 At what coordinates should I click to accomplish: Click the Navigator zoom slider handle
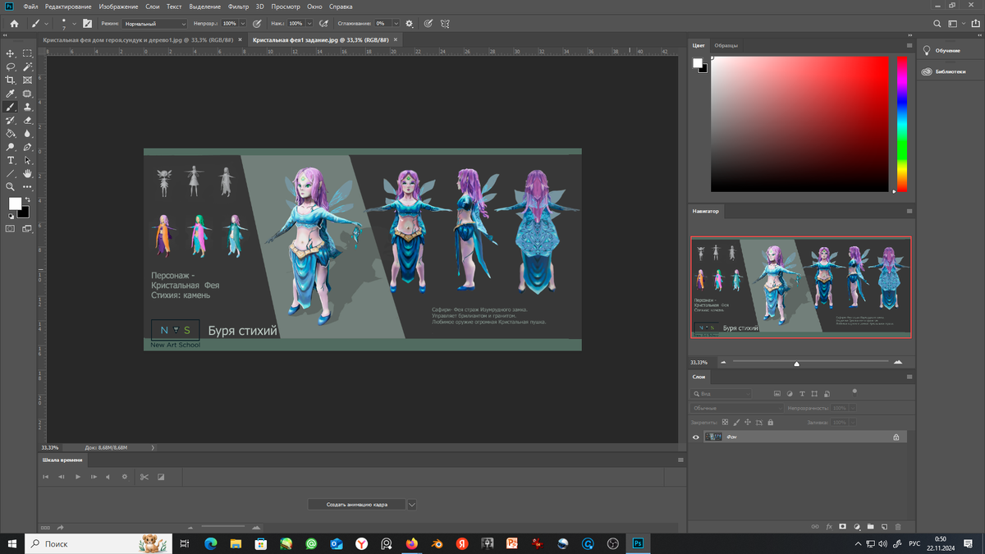coord(796,364)
